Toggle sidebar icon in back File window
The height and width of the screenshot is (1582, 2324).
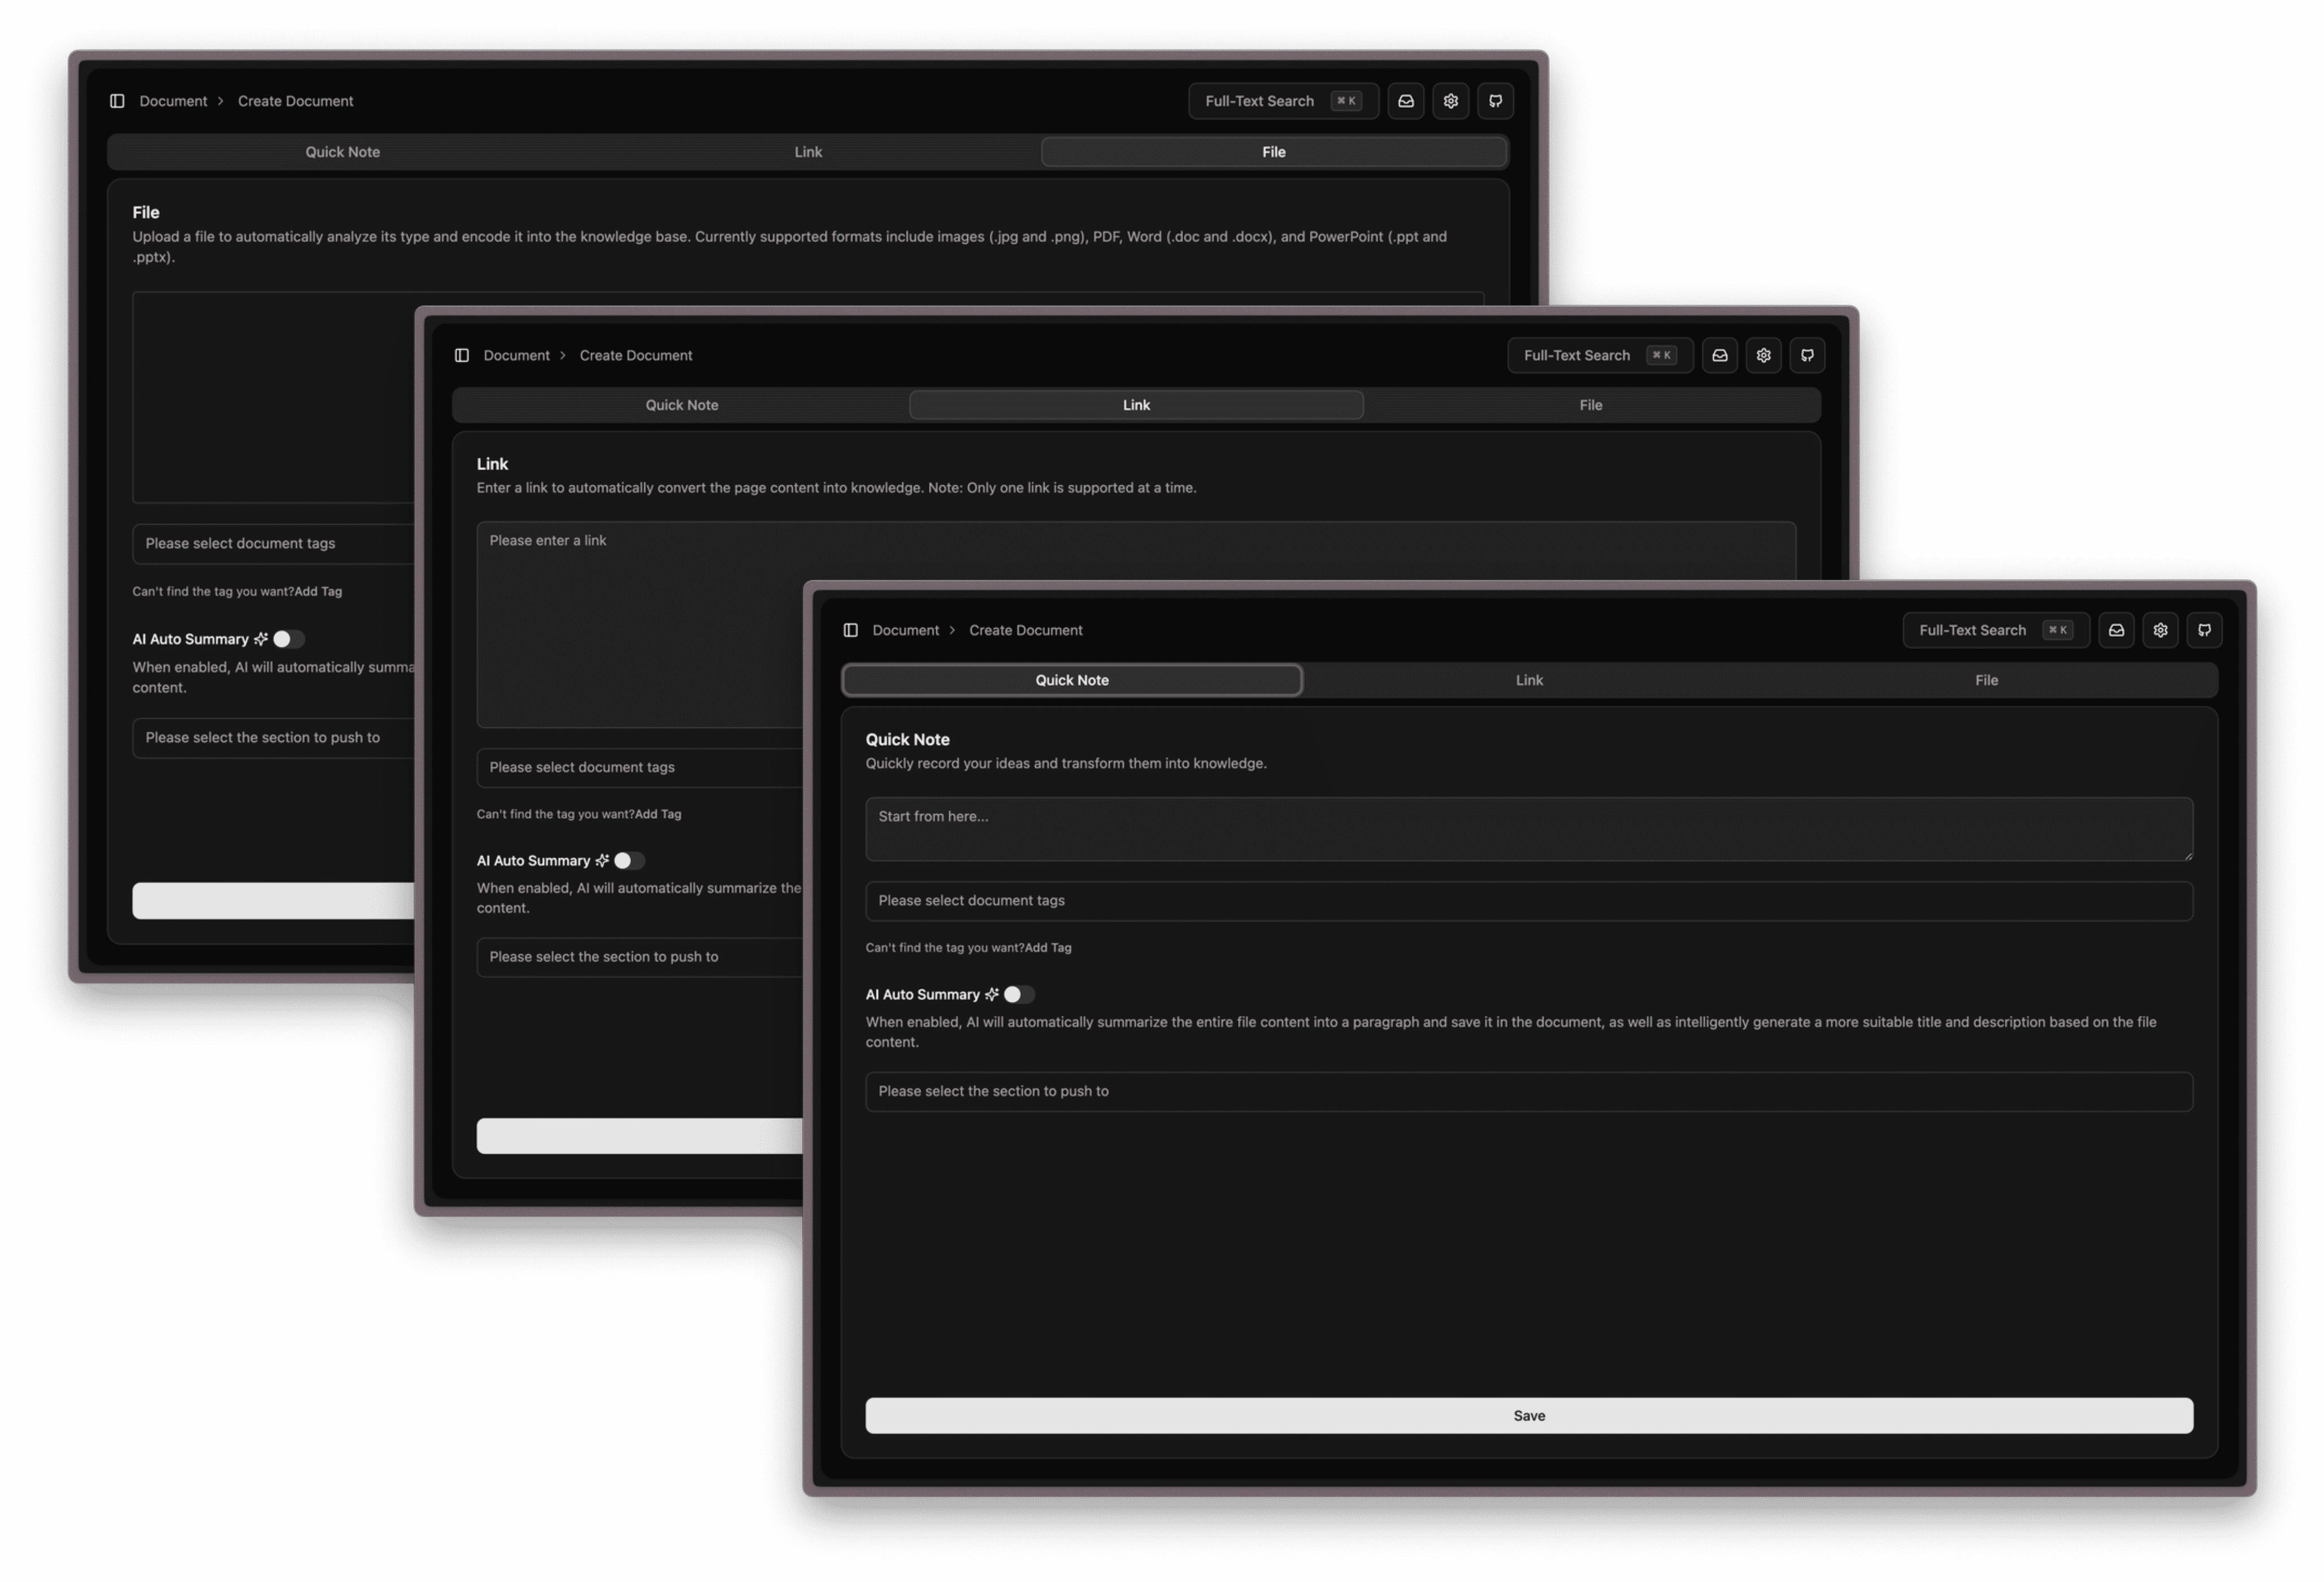click(117, 101)
